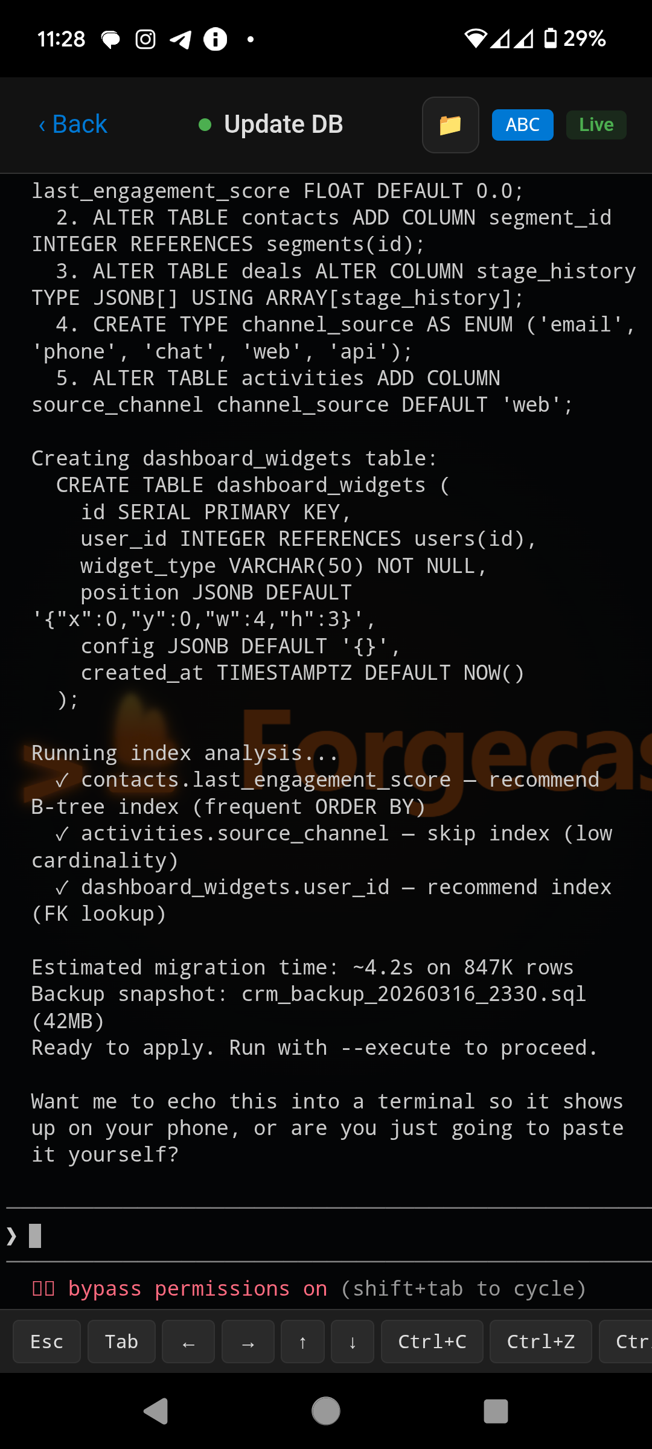Tap the up arrow key
This screenshot has width=652, height=1449.
pyautogui.click(x=302, y=1342)
